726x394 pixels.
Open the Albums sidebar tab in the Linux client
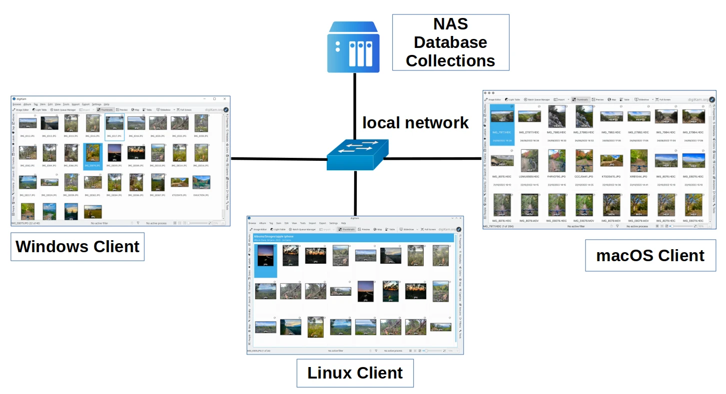pyautogui.click(x=249, y=238)
